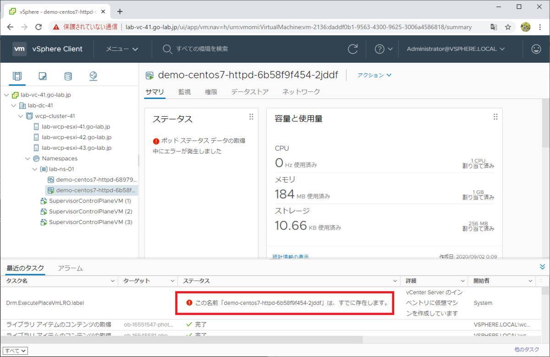Open VMs and Templates inventory view icon
This screenshot has width=550, height=357.
click(43, 76)
